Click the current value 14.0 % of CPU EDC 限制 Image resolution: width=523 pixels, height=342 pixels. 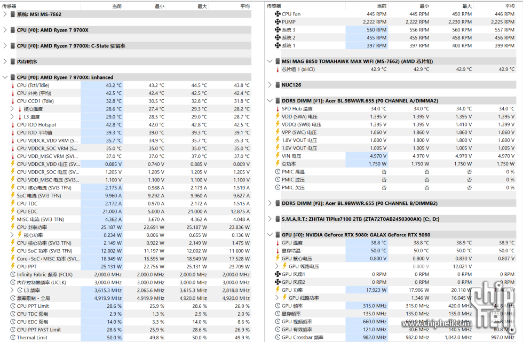pos(114,322)
